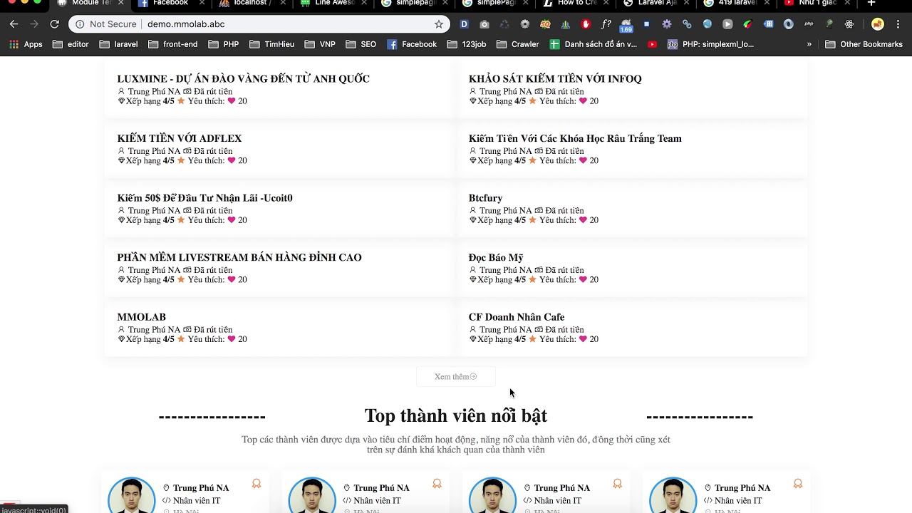Open the editor bookmarks folder
The height and width of the screenshot is (513, 912).
point(71,44)
